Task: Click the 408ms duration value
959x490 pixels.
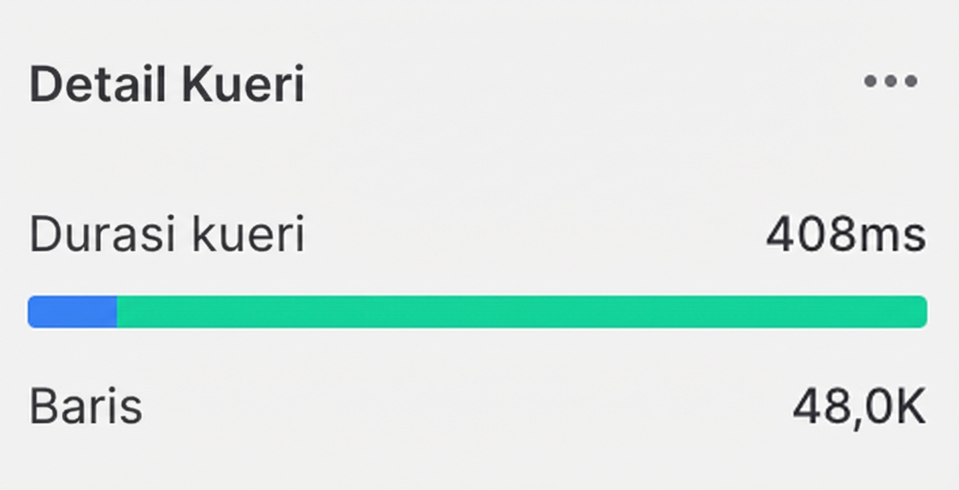Action: click(845, 235)
